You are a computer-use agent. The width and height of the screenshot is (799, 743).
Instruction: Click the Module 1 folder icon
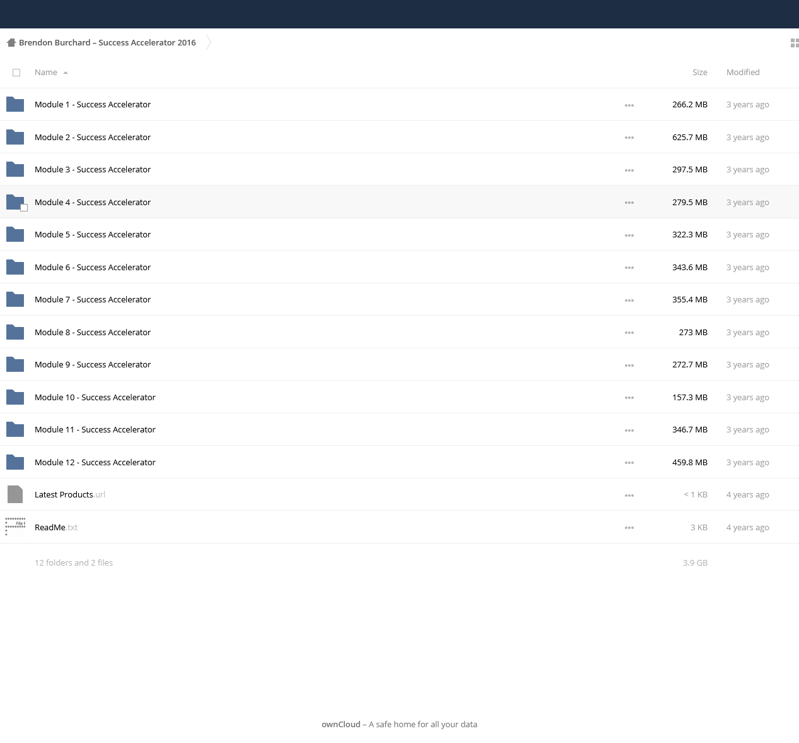pos(15,104)
